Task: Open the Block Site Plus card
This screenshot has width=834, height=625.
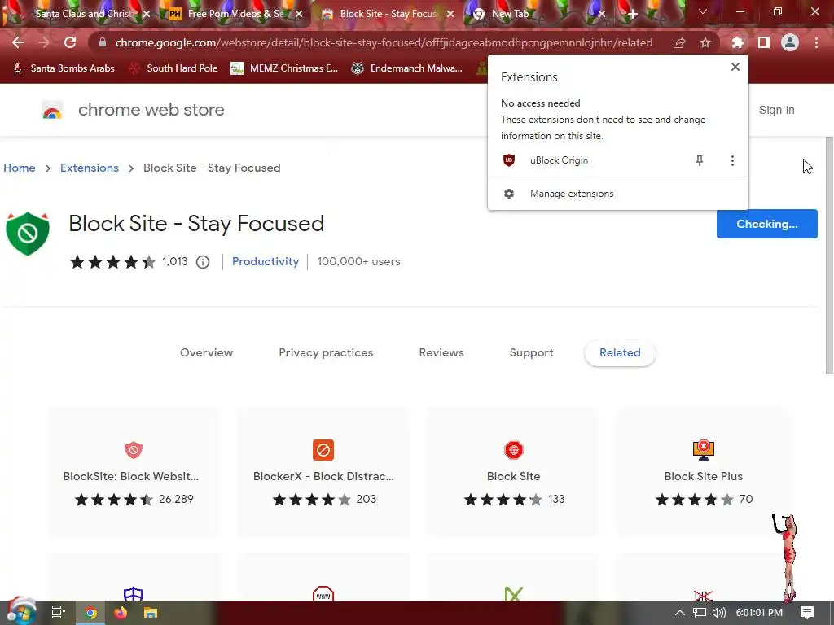Action: coord(703,472)
